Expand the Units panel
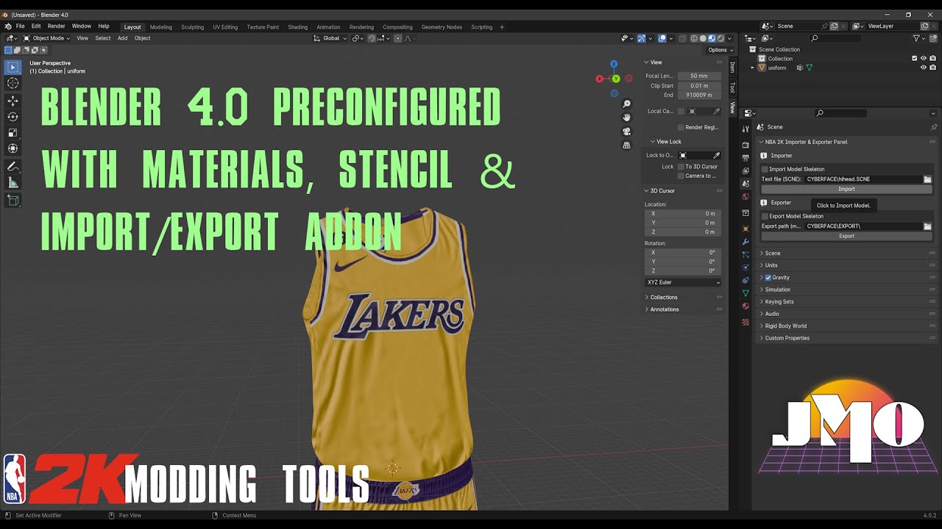The image size is (942, 529). (x=846, y=265)
